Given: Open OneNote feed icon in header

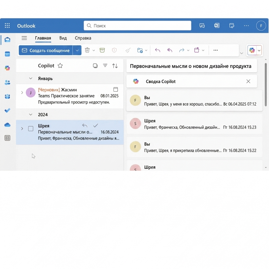Looking at the screenshot, I should tap(217, 26).
